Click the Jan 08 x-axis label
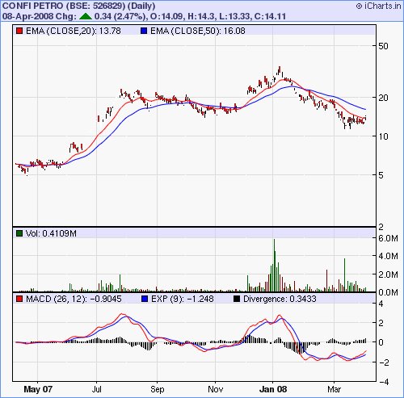This screenshot has width=404, height=398. point(273,389)
